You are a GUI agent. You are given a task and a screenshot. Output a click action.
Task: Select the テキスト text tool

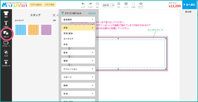[x=6, y=24]
